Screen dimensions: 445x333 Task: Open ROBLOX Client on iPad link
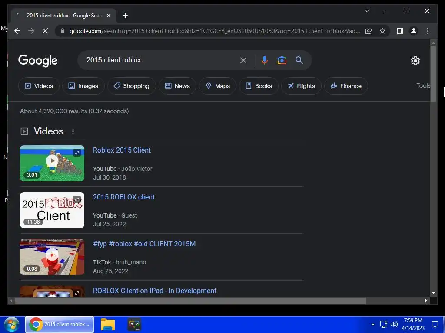point(155,291)
